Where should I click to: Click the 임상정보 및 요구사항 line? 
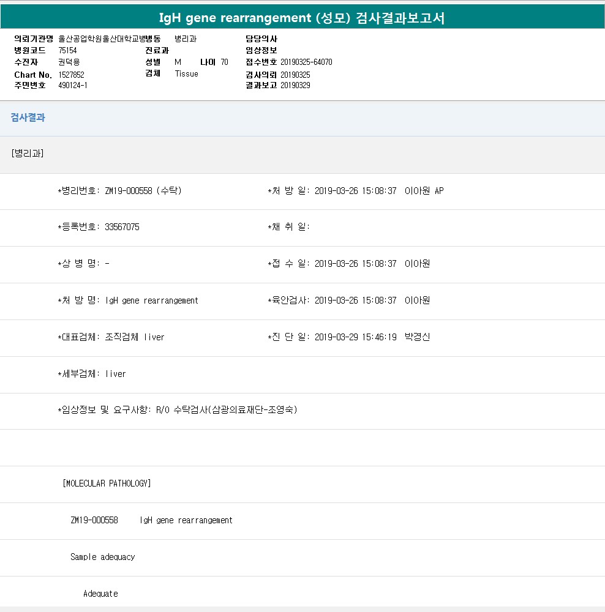click(x=178, y=410)
